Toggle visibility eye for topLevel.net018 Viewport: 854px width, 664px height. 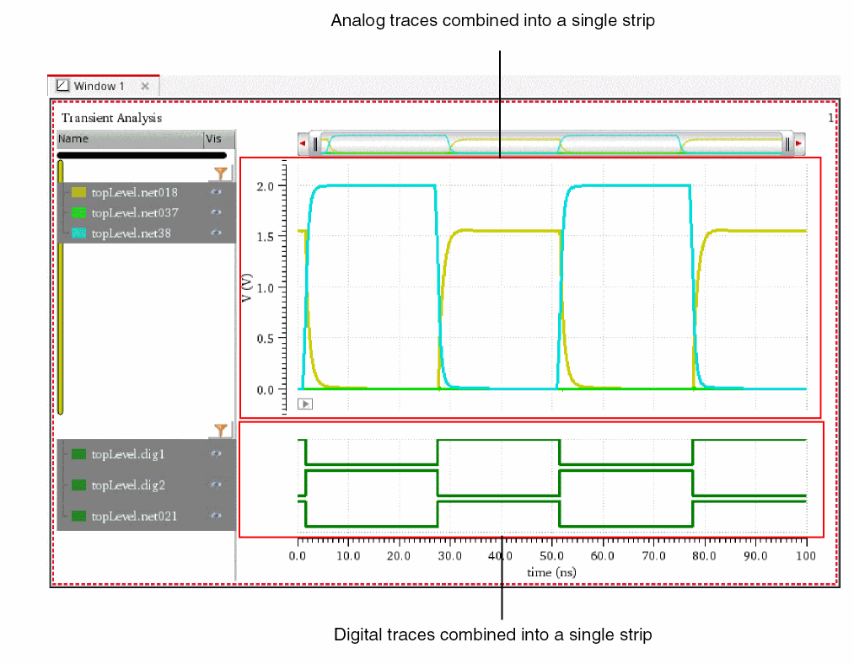(216, 192)
